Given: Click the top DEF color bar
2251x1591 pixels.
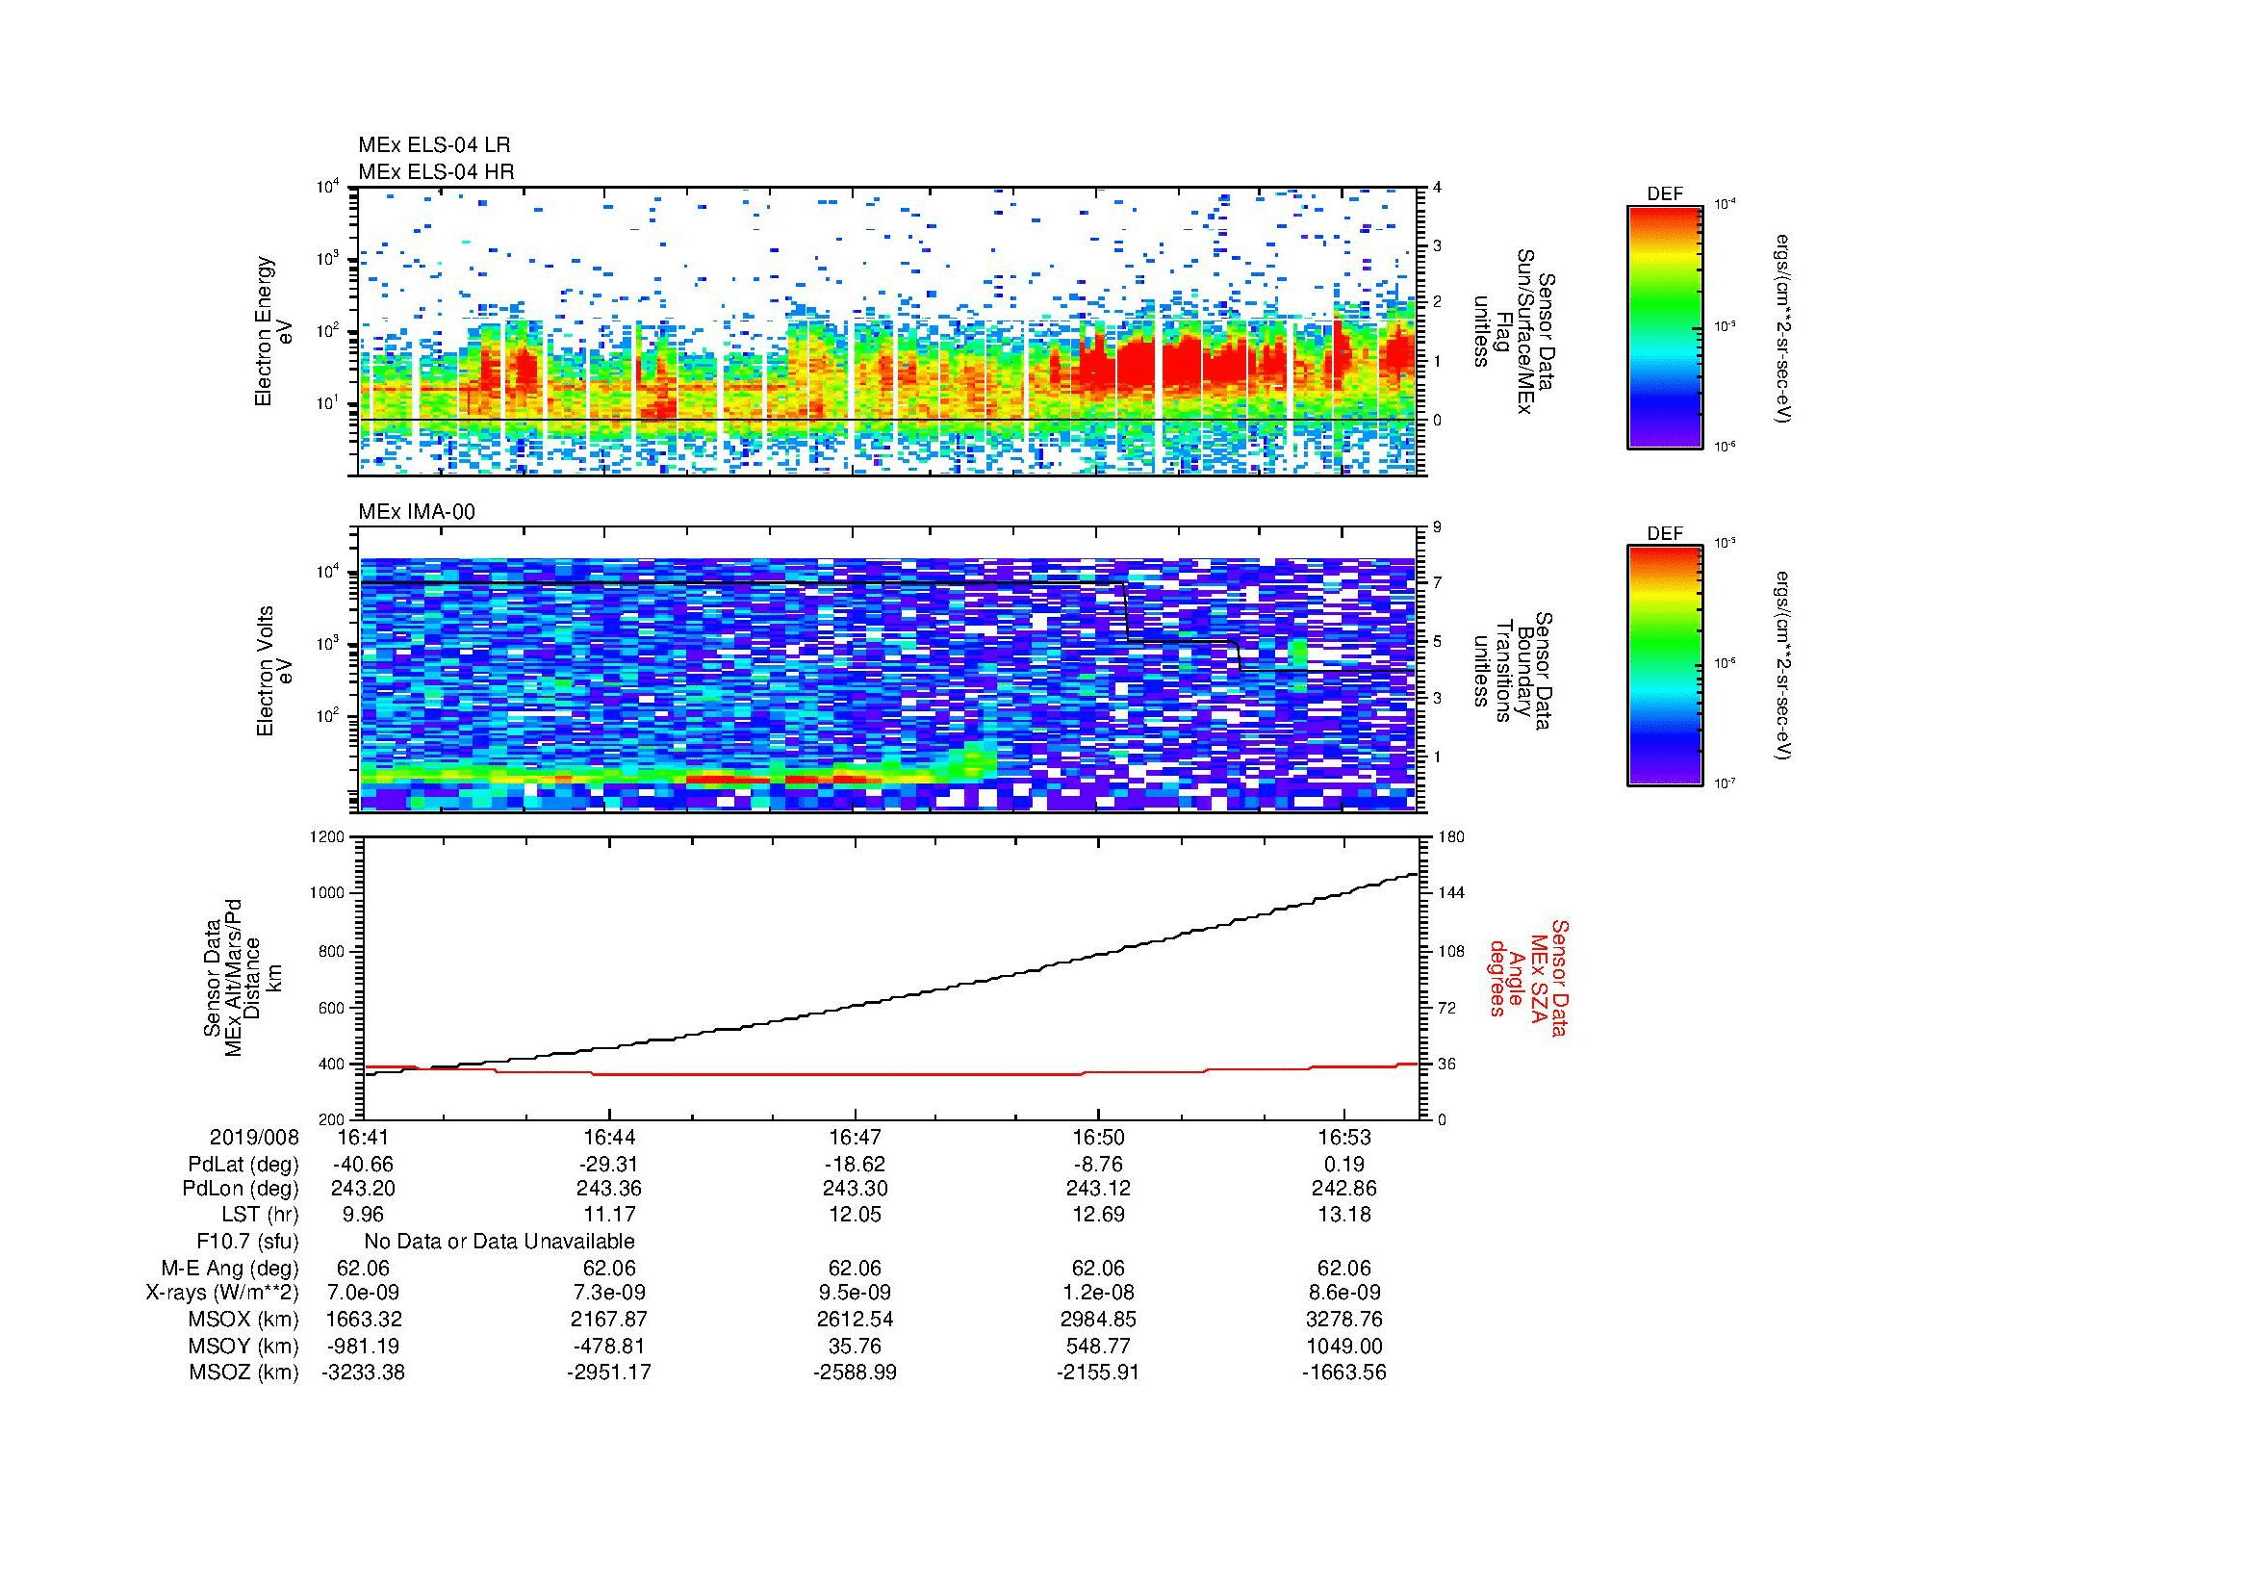Looking at the screenshot, I should point(1665,327).
